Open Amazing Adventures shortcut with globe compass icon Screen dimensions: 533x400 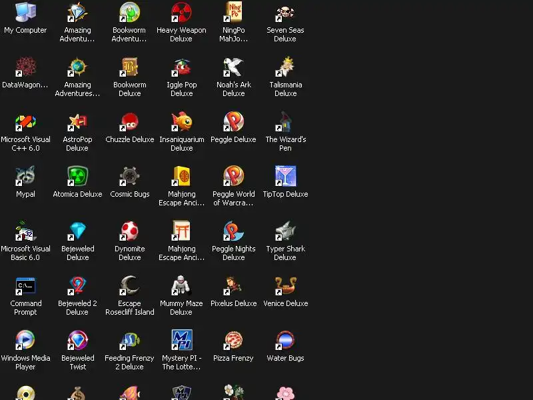(77, 67)
